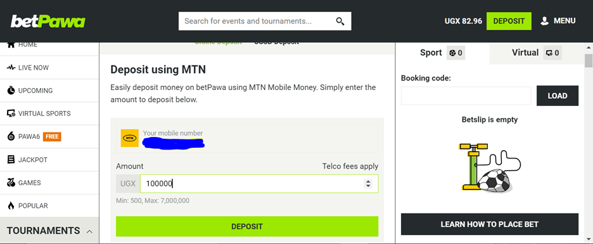This screenshot has height=244, width=593.
Task: Submit the large green Deposit button
Action: click(247, 227)
